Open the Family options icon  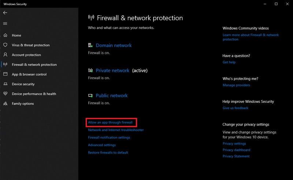tap(5, 104)
